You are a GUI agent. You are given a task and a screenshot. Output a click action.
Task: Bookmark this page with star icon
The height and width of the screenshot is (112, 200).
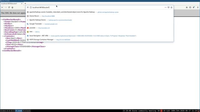(172, 7)
